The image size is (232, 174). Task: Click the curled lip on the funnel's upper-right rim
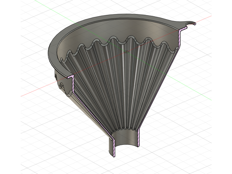(190, 24)
